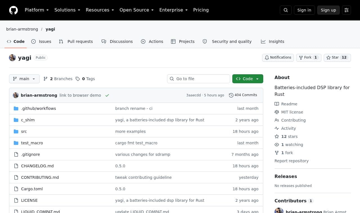
Task: Click the GitHub logo icon
Action: [x=13, y=10]
